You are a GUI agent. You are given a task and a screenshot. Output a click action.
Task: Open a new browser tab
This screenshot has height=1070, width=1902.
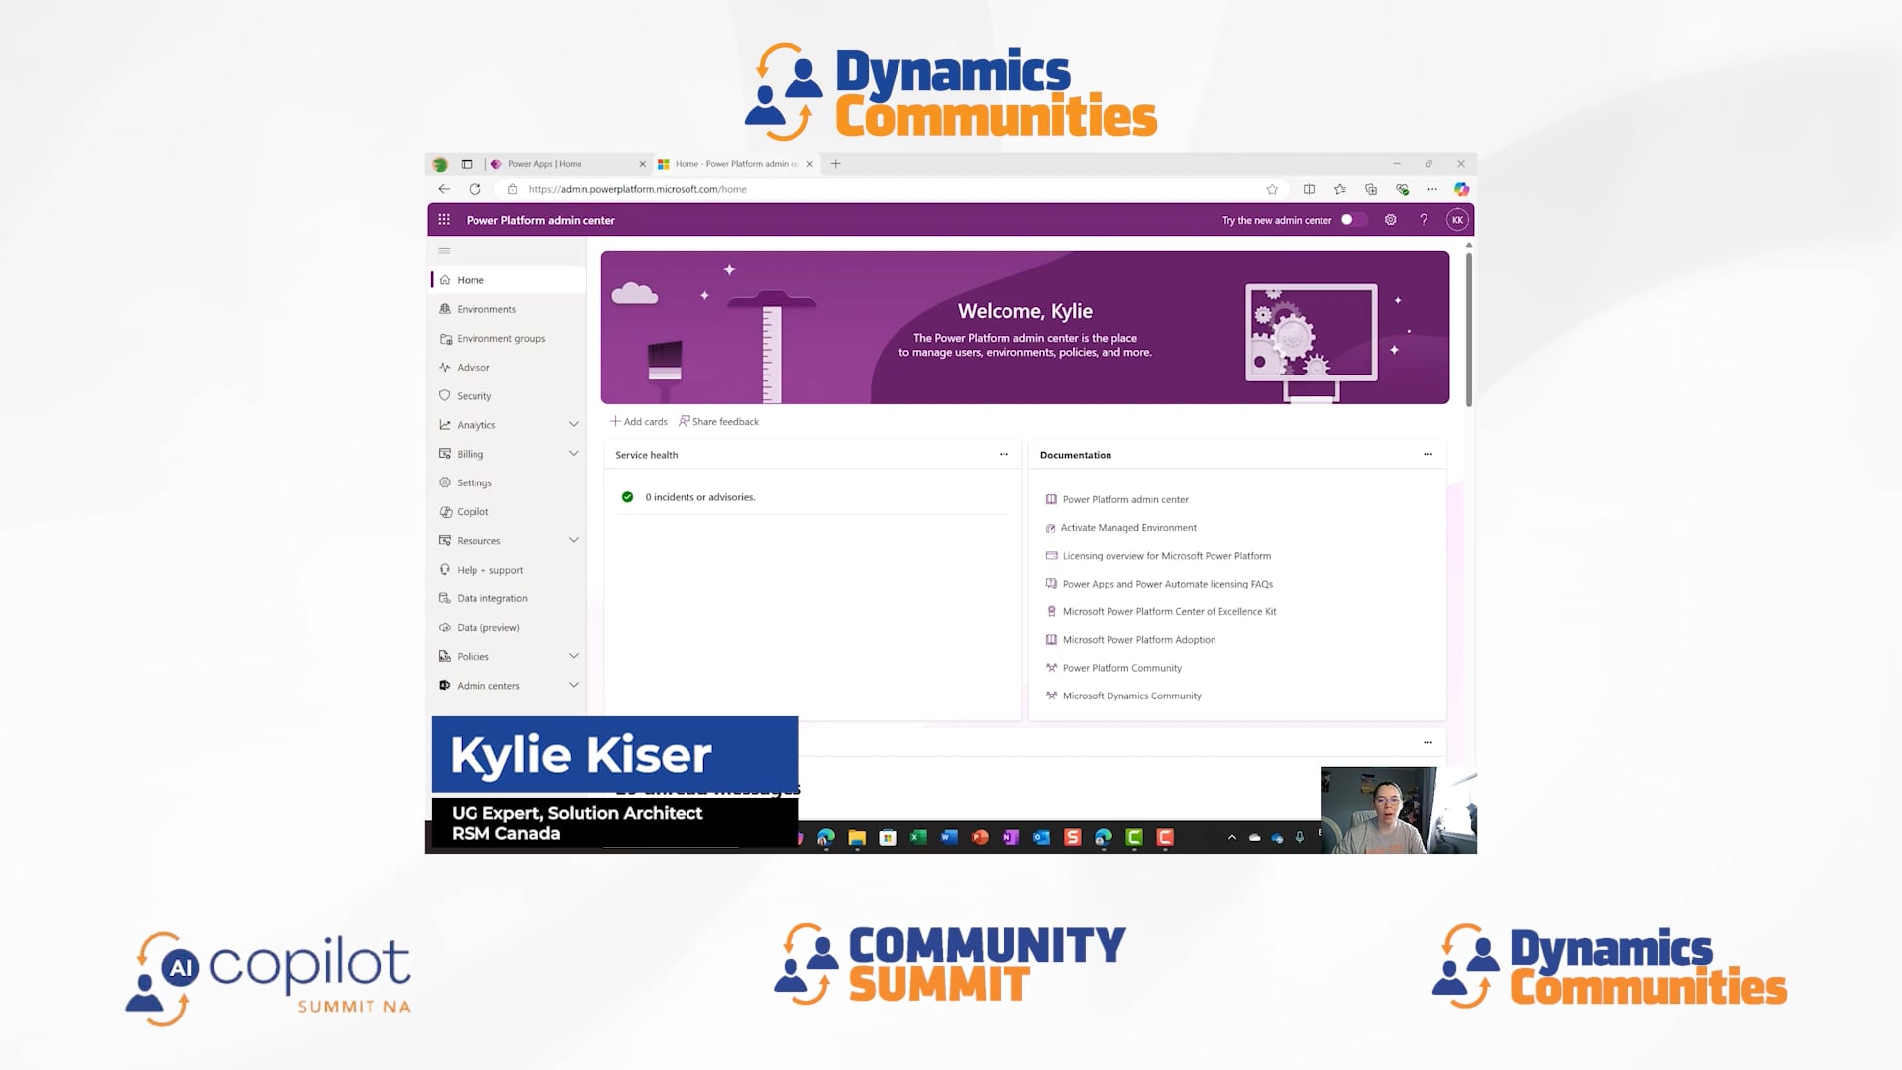[x=836, y=164]
